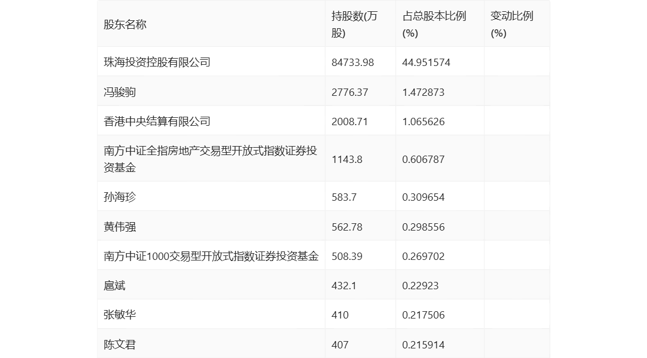Click the 持股数(万股) column header
The width and height of the screenshot is (647, 358).
tap(354, 24)
